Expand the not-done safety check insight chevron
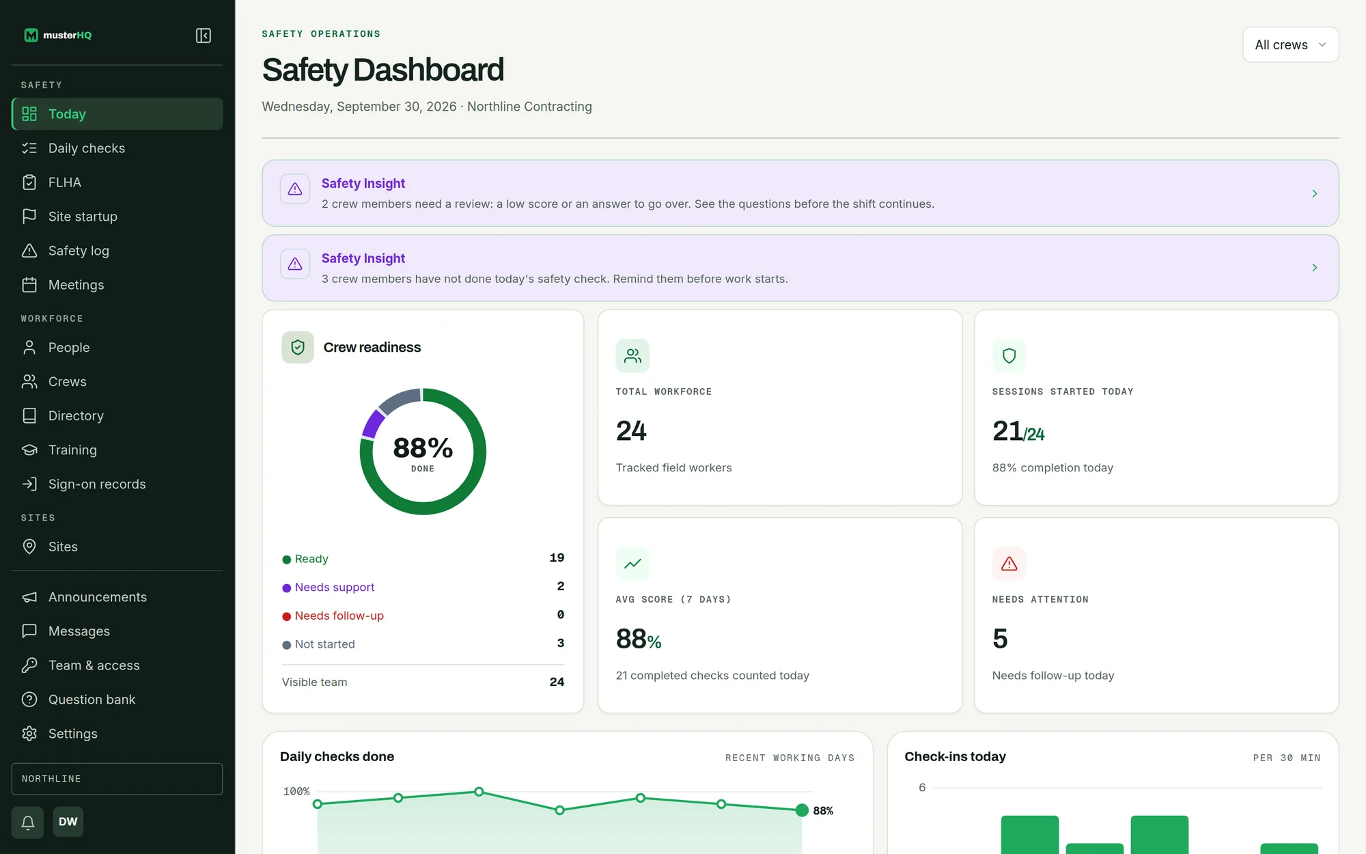 [x=1314, y=268]
